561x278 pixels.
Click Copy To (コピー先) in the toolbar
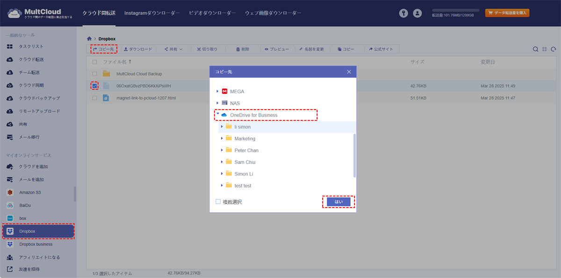(104, 49)
